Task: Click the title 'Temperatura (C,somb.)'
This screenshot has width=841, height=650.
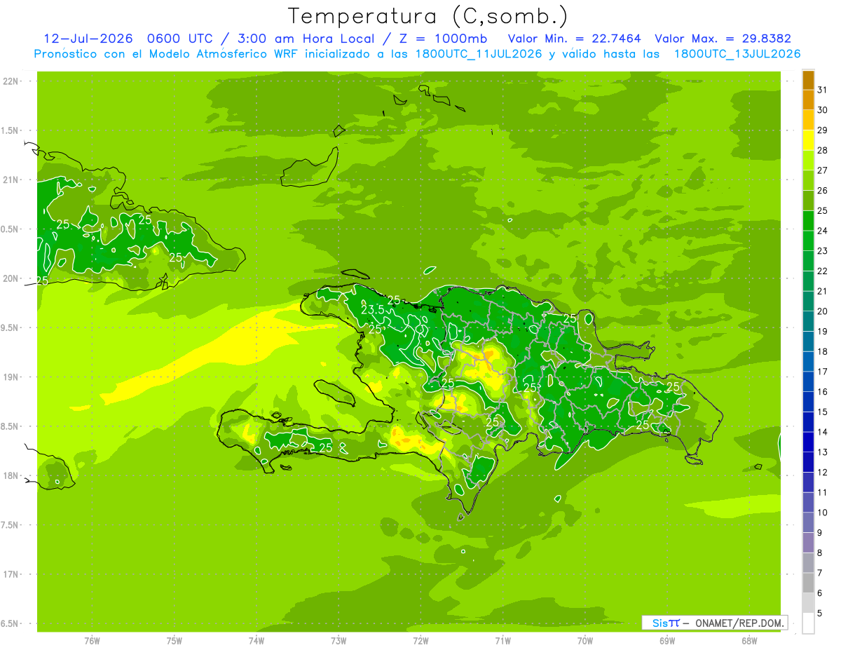Action: [x=428, y=17]
